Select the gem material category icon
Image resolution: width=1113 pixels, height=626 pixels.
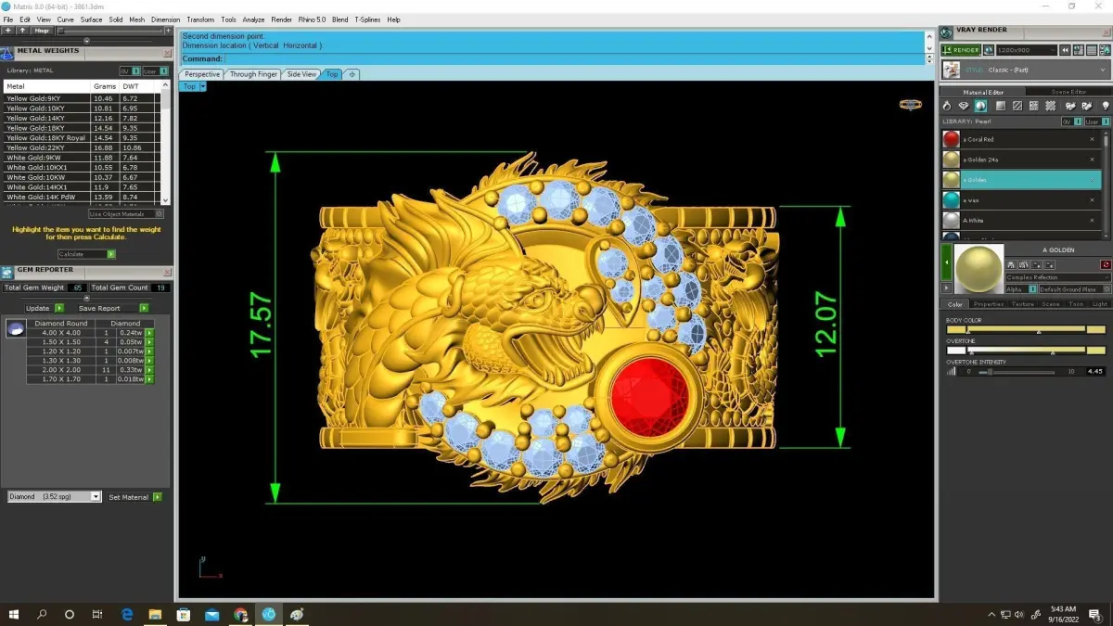tap(964, 107)
